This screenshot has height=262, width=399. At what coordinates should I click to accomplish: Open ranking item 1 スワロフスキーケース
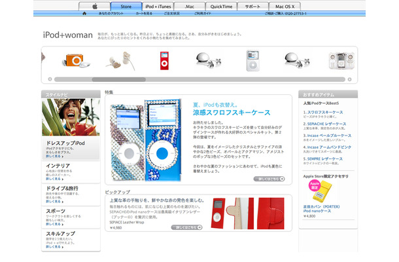point(323,112)
